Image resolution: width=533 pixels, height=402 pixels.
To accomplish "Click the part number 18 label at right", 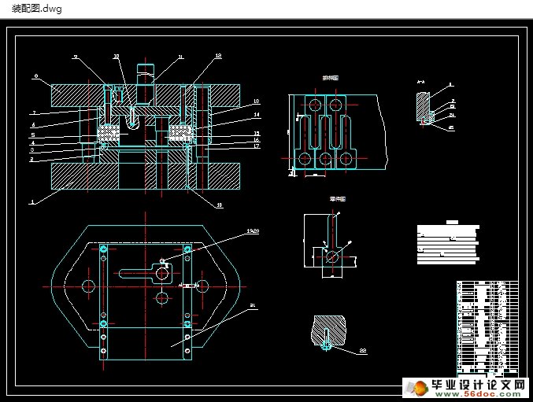I will (x=257, y=103).
